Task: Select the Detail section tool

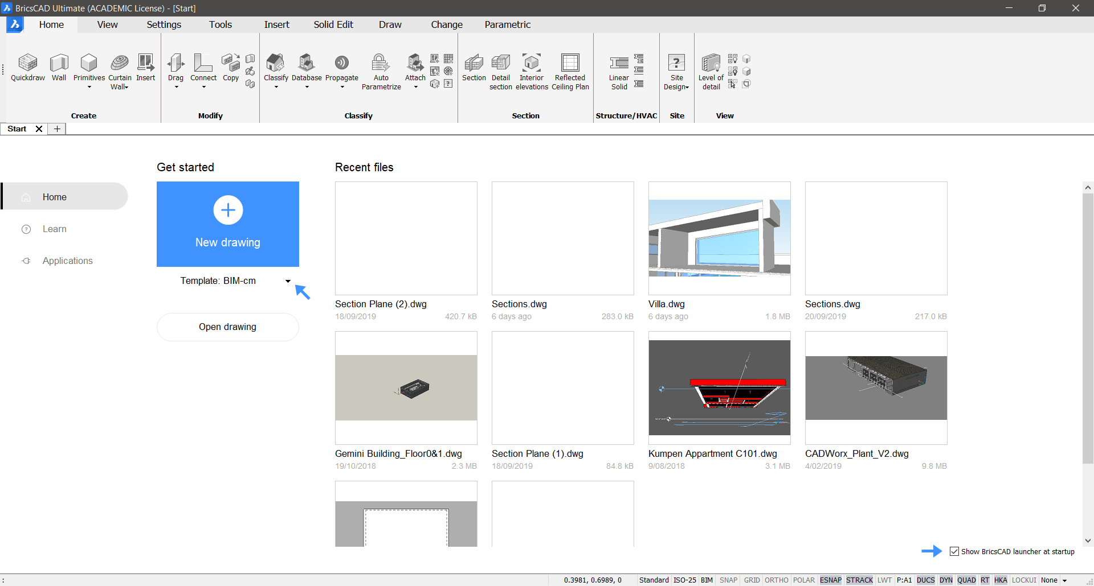Action: tap(501, 72)
